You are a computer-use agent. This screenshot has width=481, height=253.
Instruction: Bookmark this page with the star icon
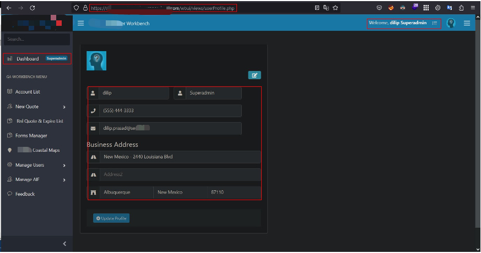pos(335,8)
